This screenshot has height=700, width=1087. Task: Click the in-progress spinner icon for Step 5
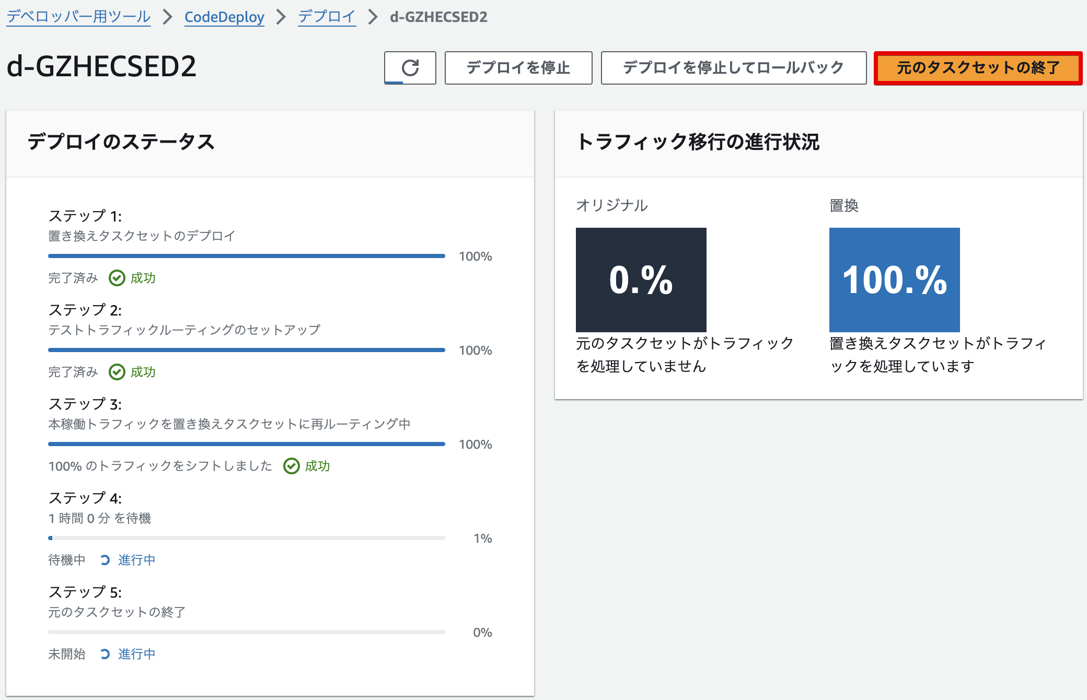click(x=105, y=654)
